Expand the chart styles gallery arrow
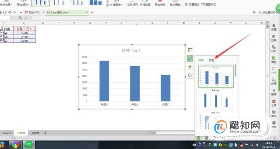The image size is (280, 149). click(x=108, y=5)
